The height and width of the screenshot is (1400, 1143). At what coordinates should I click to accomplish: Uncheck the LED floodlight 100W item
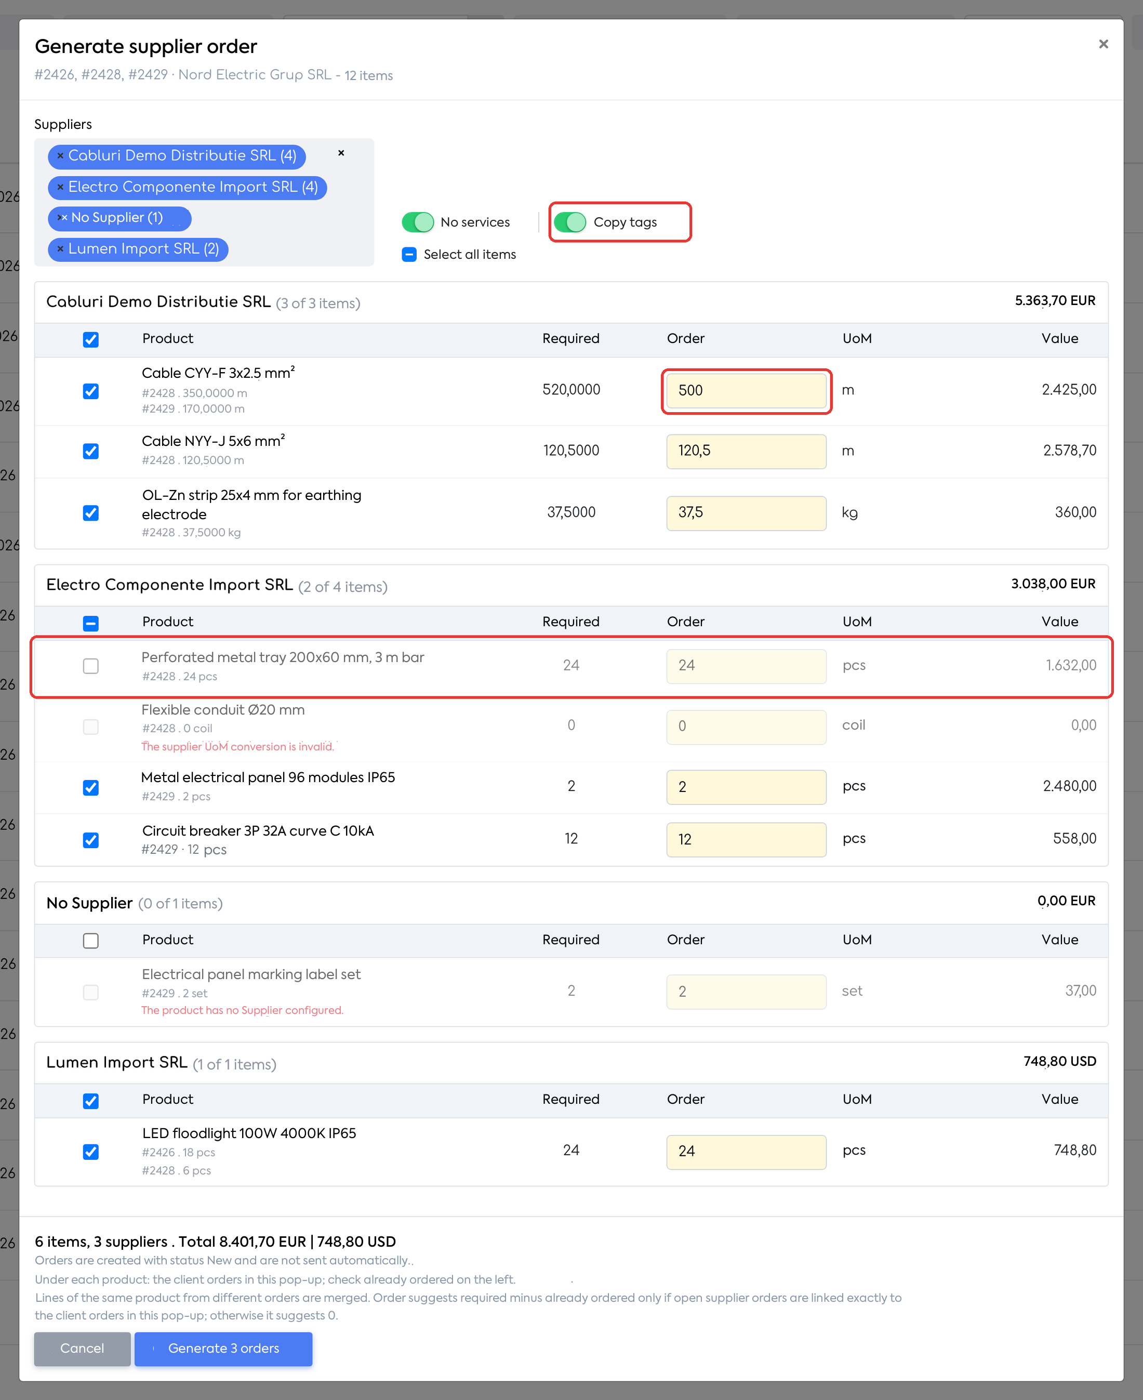(91, 1152)
